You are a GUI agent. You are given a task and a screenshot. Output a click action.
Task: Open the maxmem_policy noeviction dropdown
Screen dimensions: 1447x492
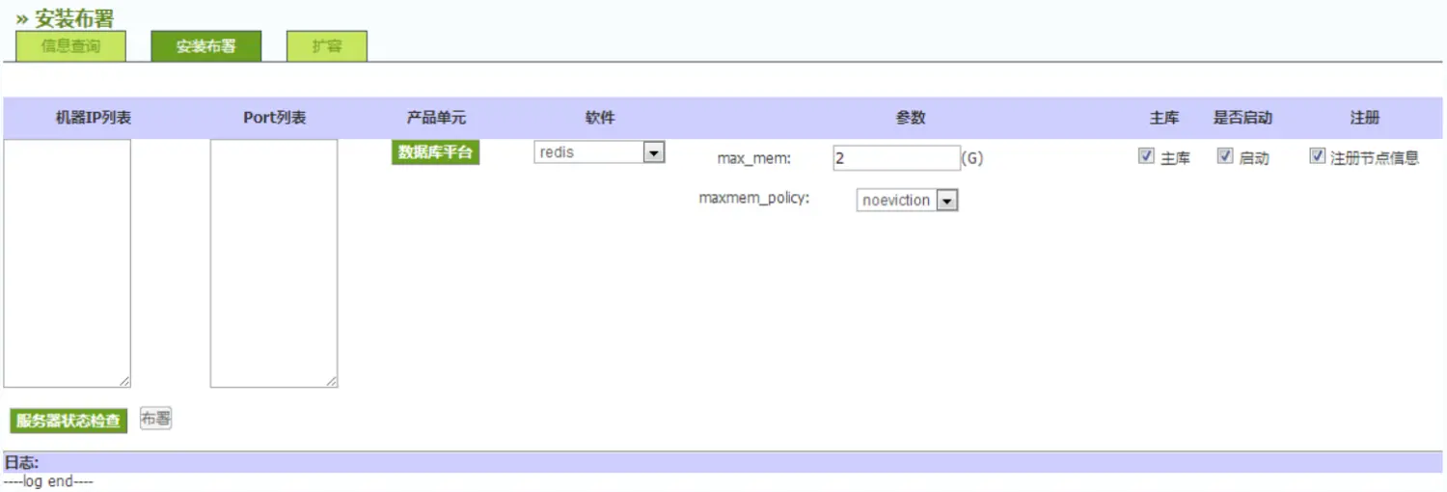(x=907, y=200)
